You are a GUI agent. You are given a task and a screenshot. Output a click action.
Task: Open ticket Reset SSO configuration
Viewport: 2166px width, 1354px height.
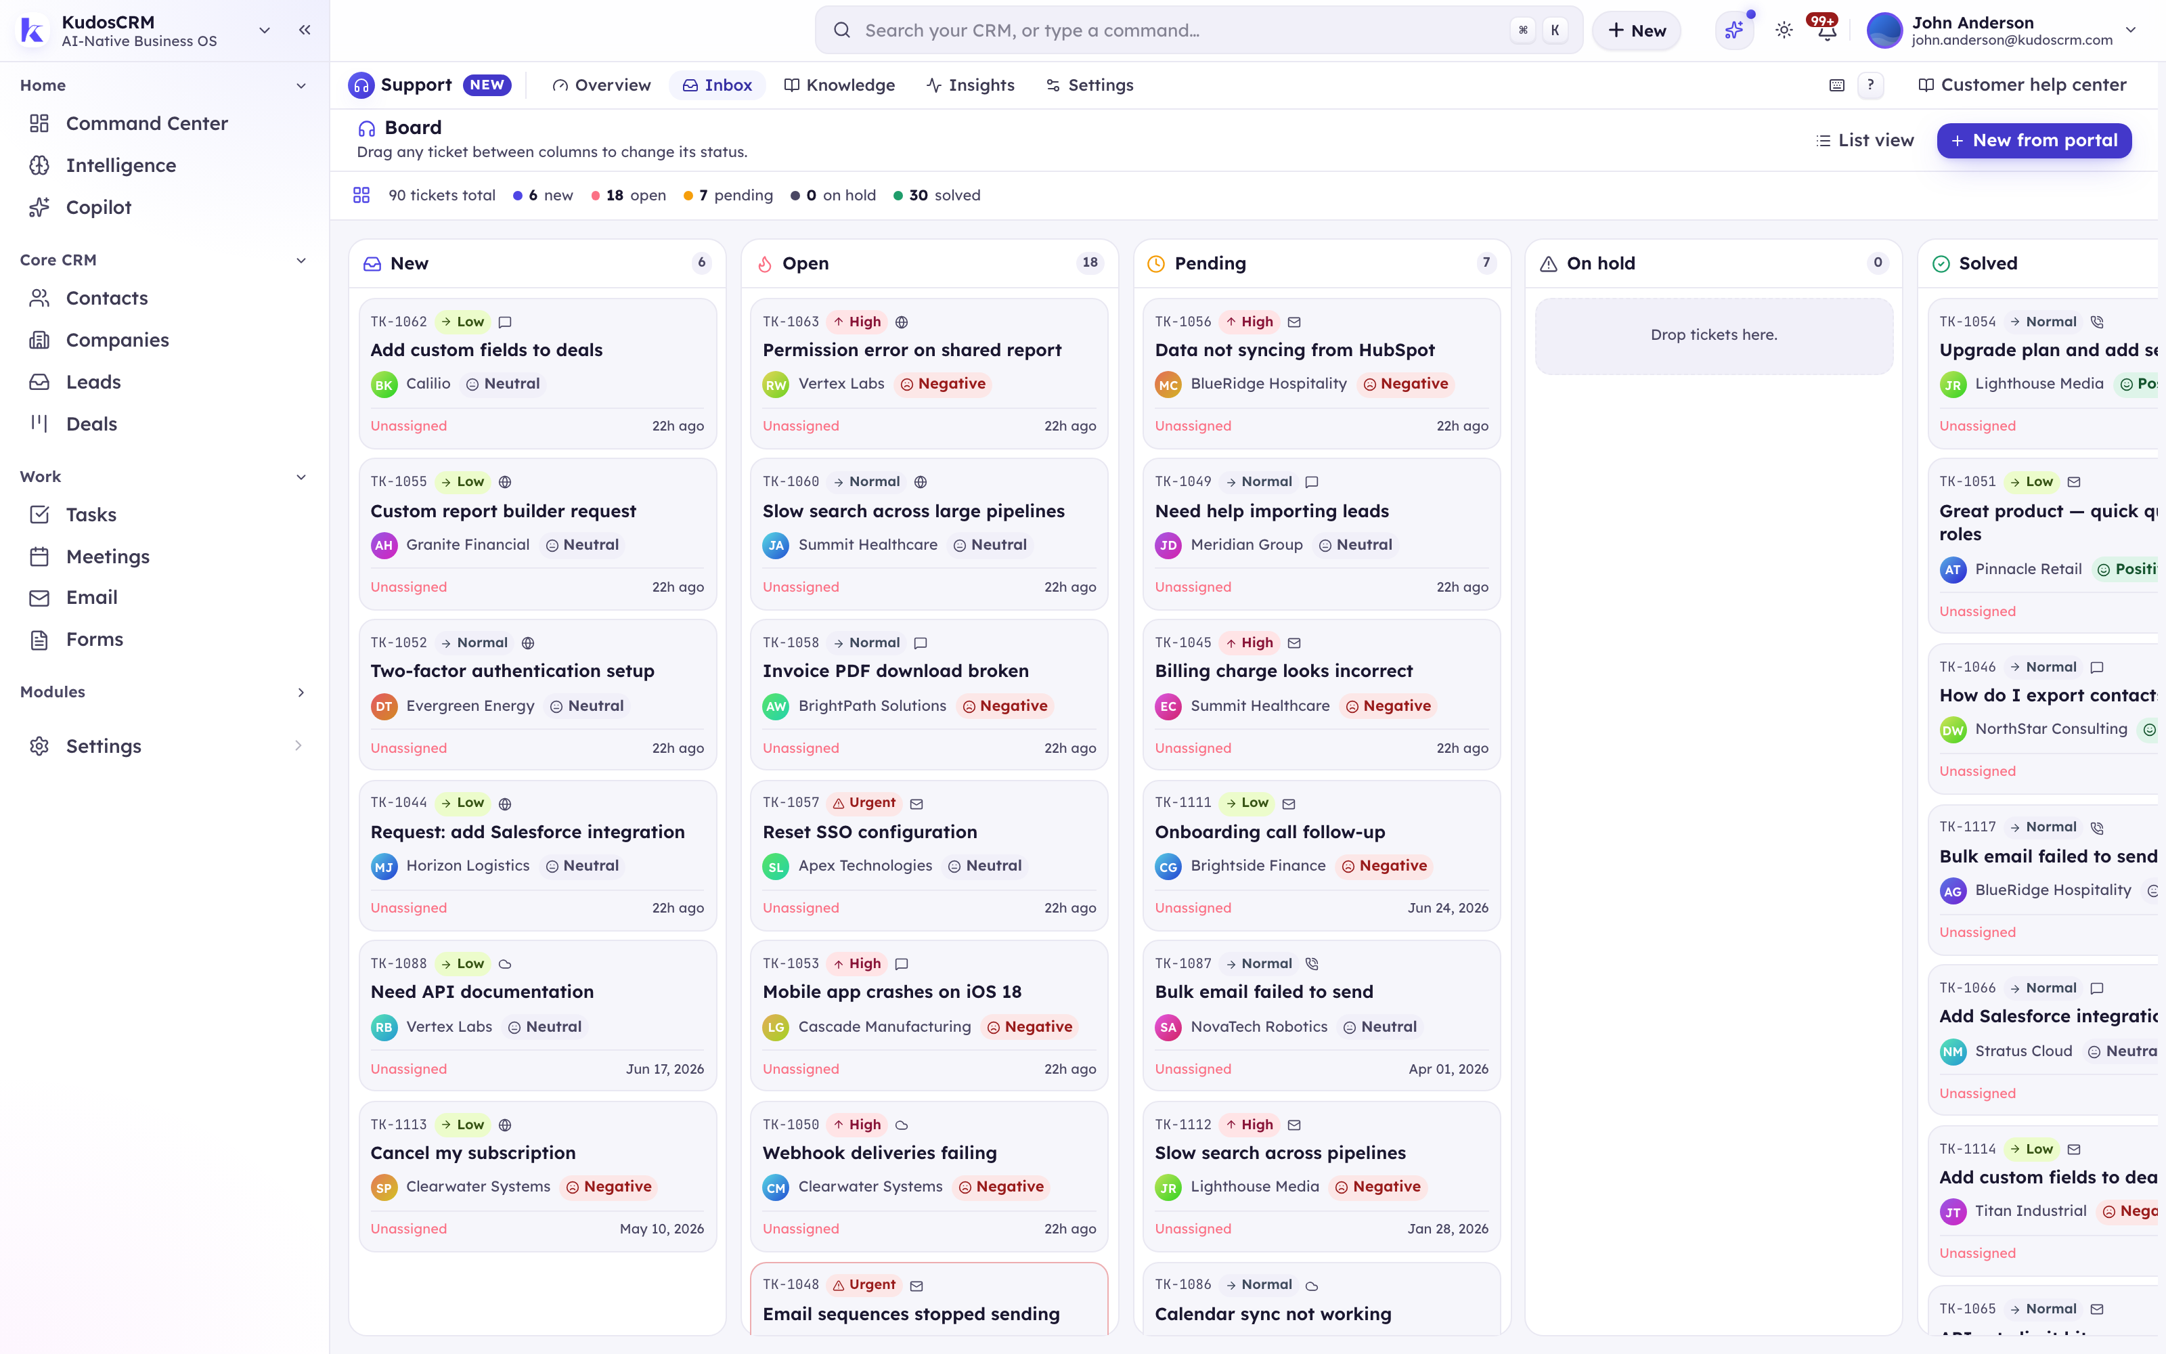click(x=929, y=855)
